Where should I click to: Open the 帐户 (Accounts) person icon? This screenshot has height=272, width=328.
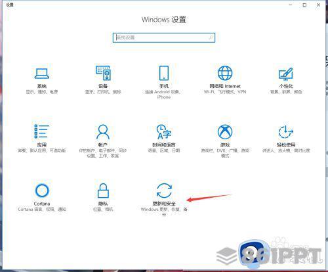pyautogui.click(x=103, y=132)
